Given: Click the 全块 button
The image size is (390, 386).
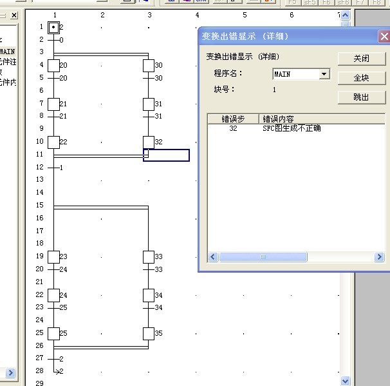Looking at the screenshot, I should coord(361,78).
